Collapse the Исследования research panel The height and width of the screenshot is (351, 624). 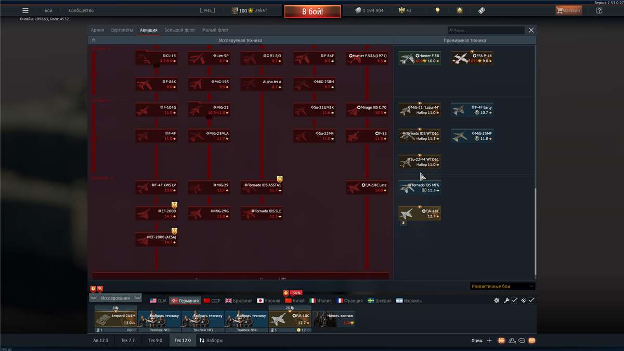click(x=115, y=298)
